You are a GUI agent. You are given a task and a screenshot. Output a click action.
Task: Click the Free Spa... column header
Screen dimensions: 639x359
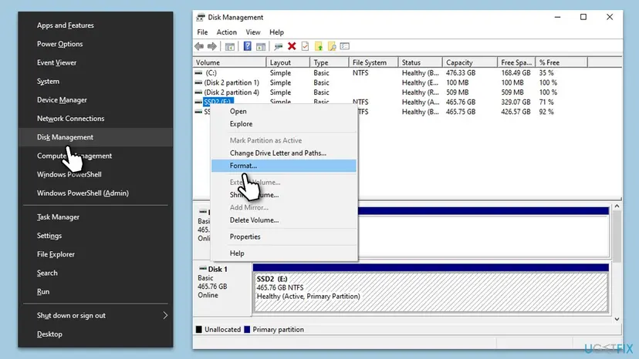pos(516,62)
